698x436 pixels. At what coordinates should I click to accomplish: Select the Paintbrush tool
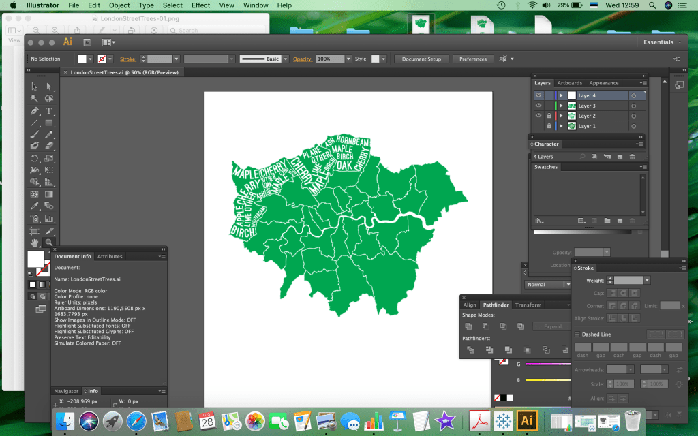click(x=34, y=135)
